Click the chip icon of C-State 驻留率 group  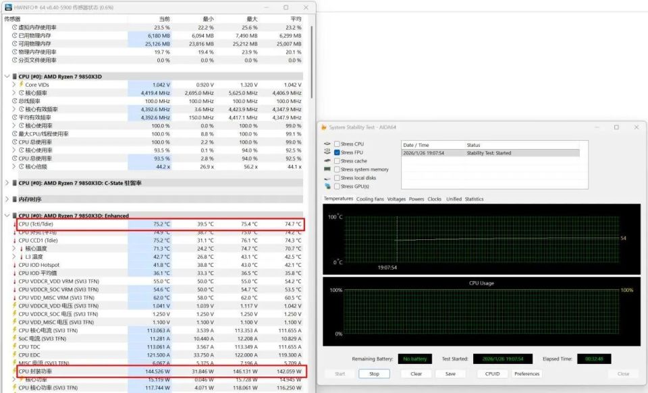pos(14,183)
